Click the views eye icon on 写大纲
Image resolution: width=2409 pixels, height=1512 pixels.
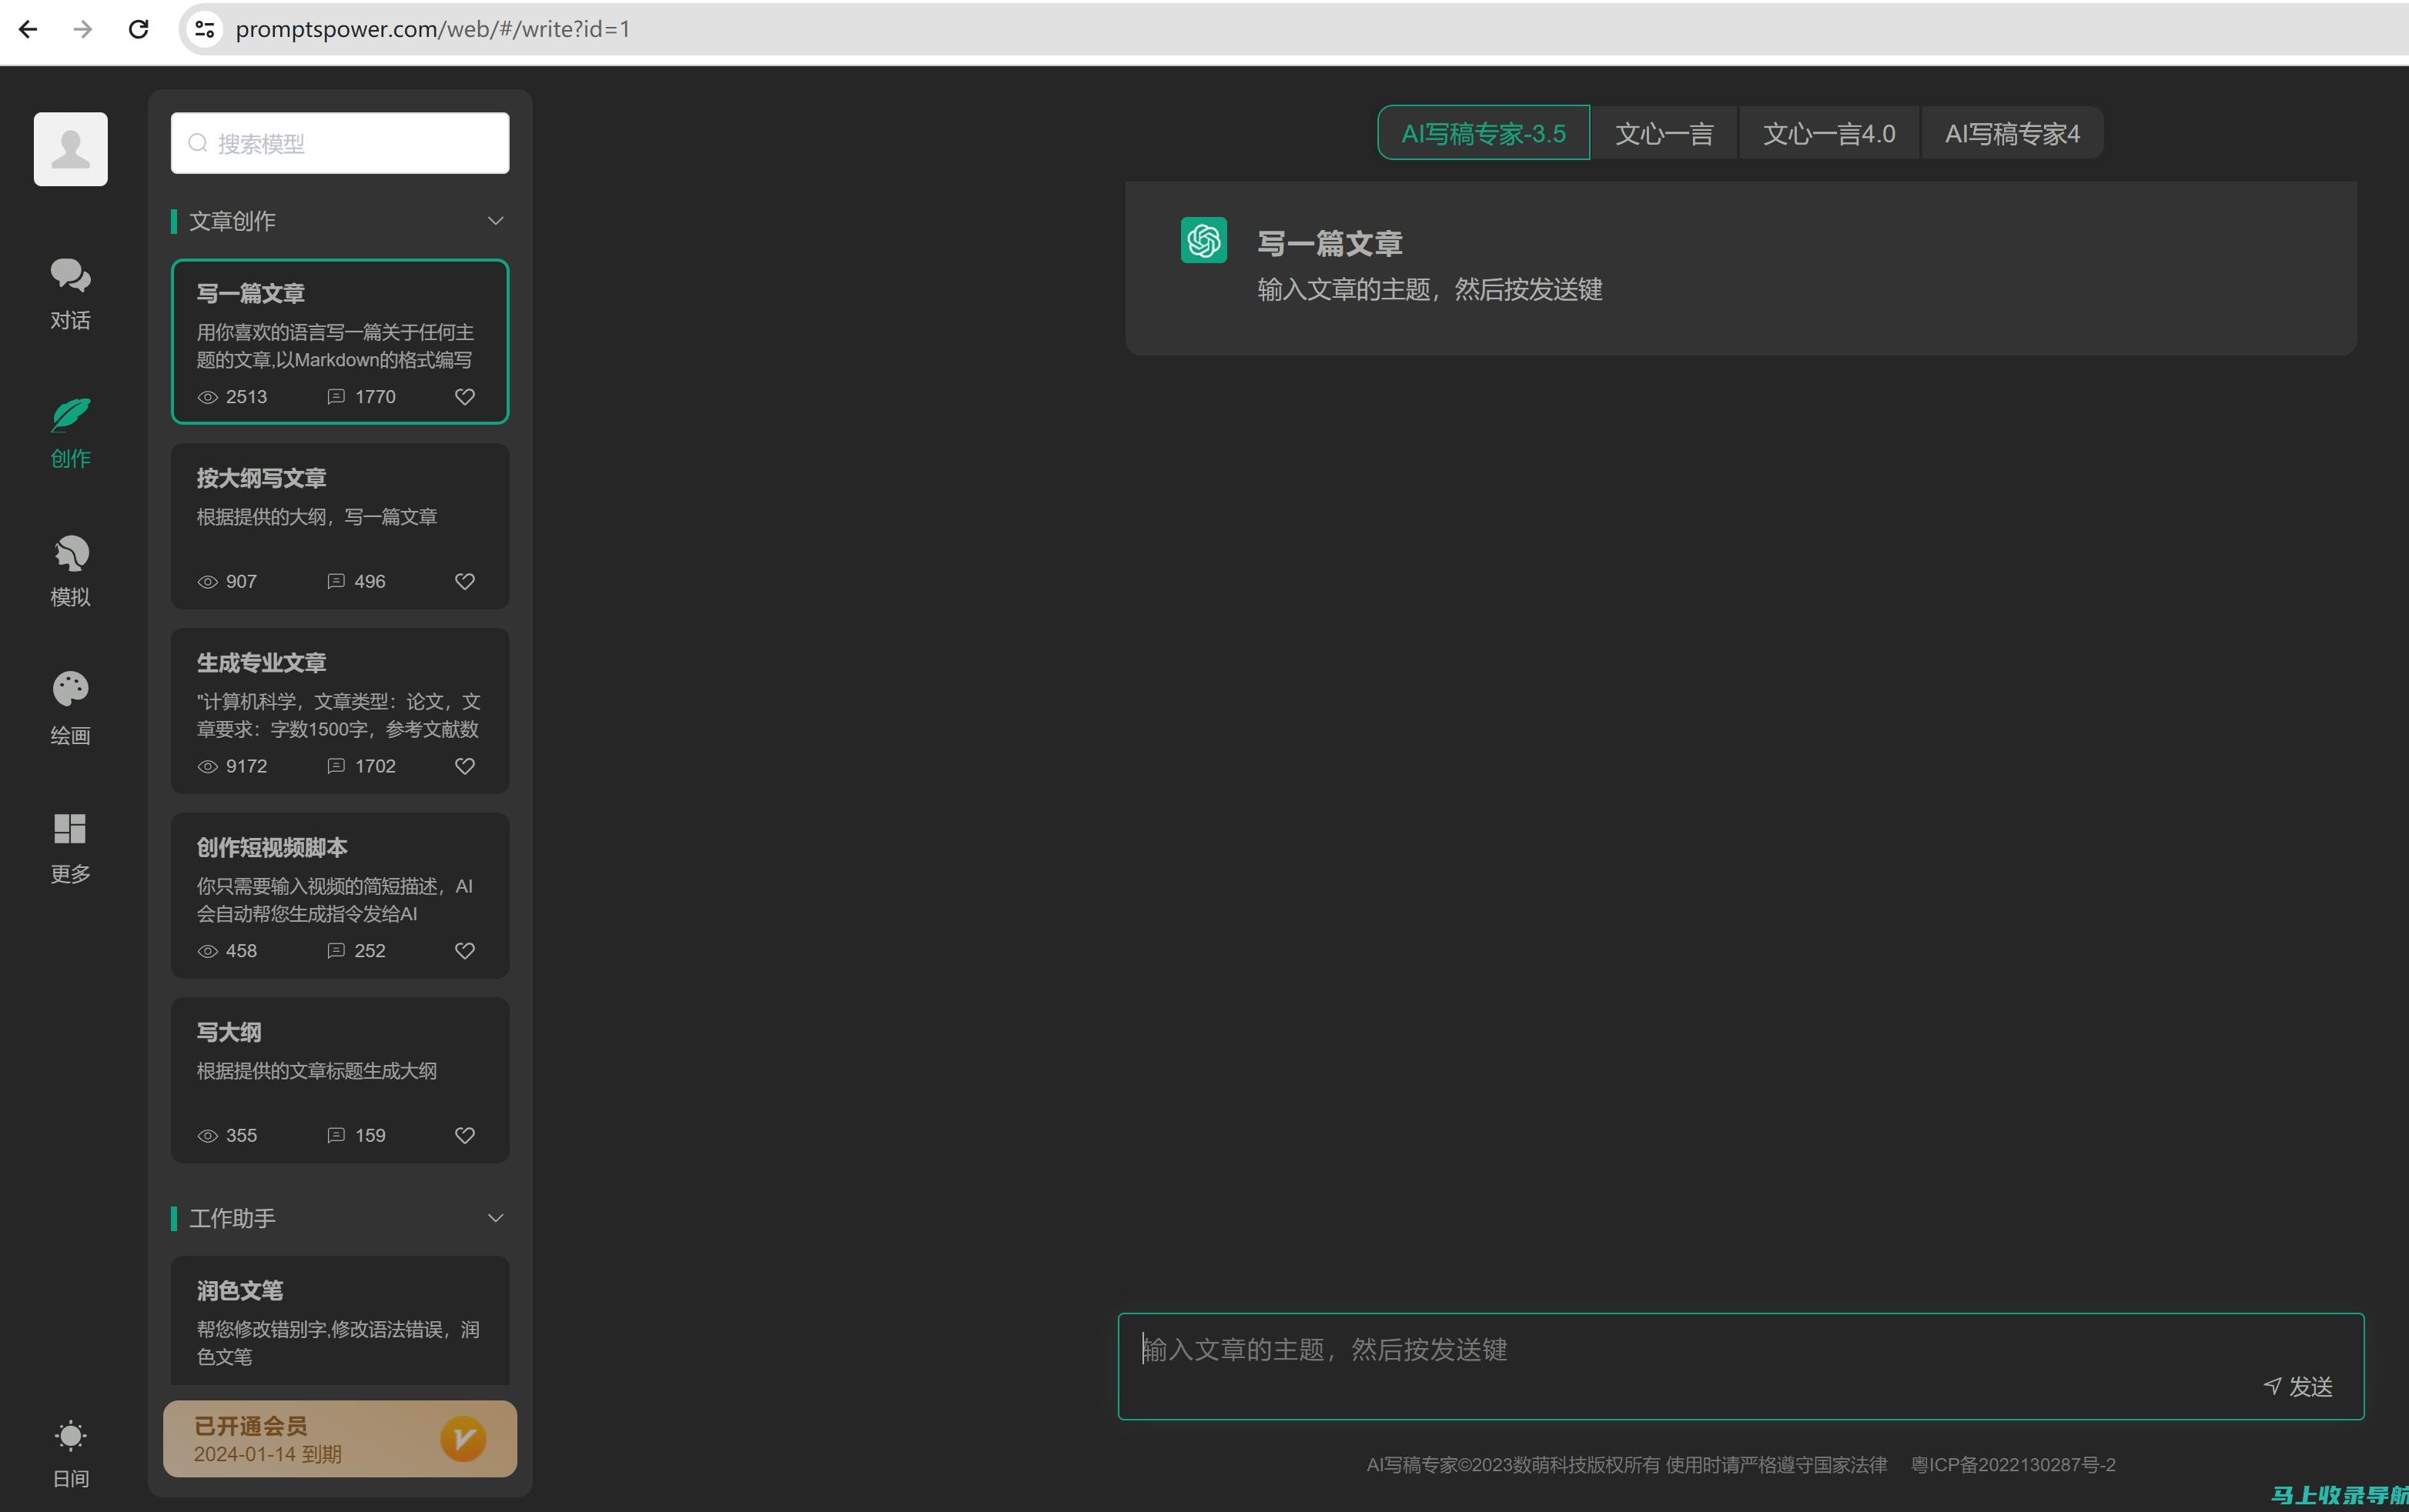[x=208, y=1136]
